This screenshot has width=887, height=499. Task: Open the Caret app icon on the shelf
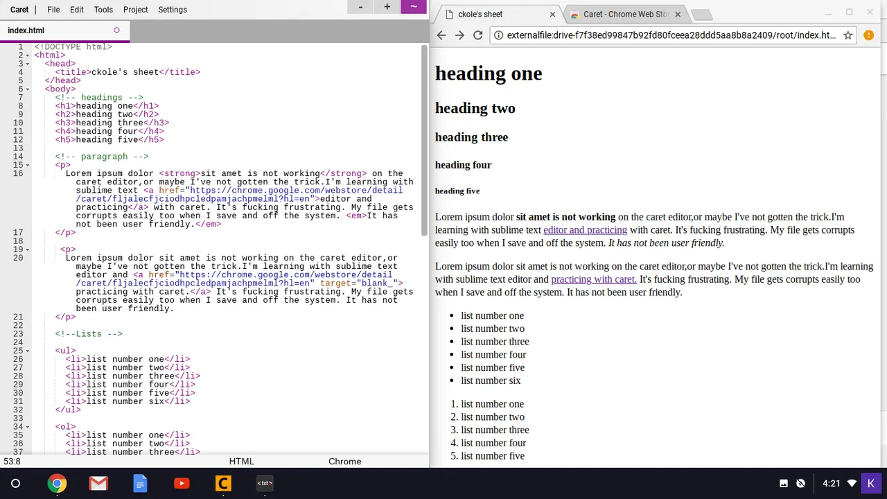coord(223,483)
